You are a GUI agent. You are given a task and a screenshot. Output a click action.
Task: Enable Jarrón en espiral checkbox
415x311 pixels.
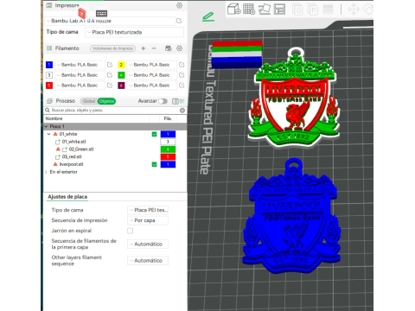point(131,231)
